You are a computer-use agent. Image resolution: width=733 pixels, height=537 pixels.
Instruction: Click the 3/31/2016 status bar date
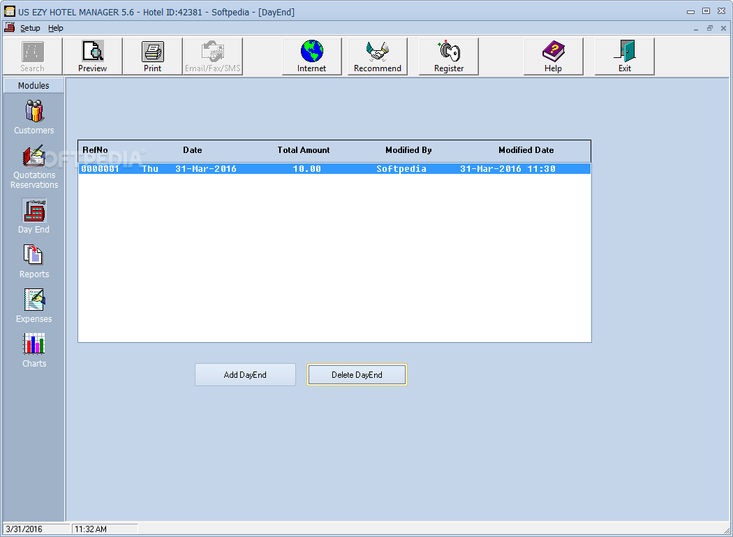click(x=36, y=529)
